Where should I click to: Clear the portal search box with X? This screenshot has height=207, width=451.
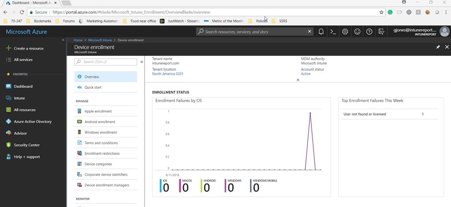tap(310, 31)
